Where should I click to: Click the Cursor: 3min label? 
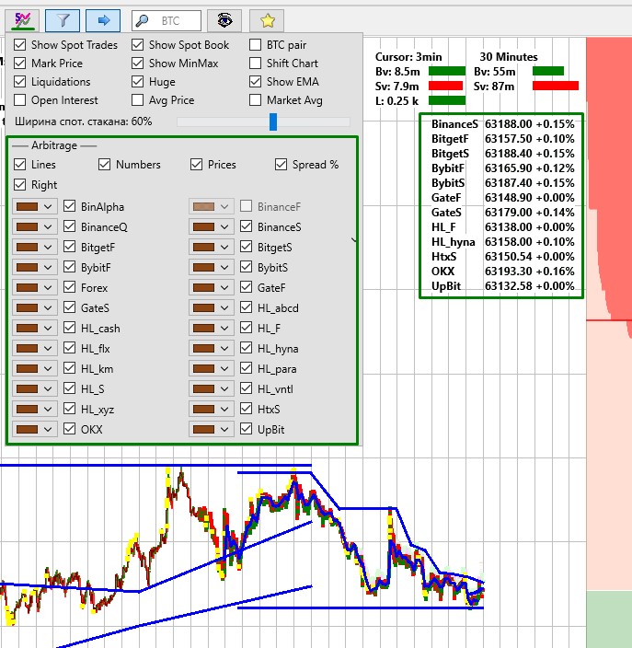coord(408,57)
